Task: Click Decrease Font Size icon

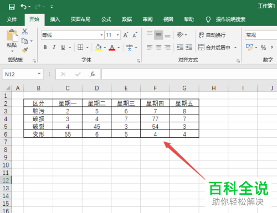Action: pyautogui.click(x=135, y=35)
